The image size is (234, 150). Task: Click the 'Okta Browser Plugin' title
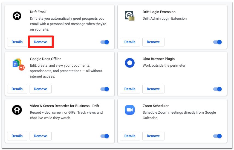tap(159, 59)
